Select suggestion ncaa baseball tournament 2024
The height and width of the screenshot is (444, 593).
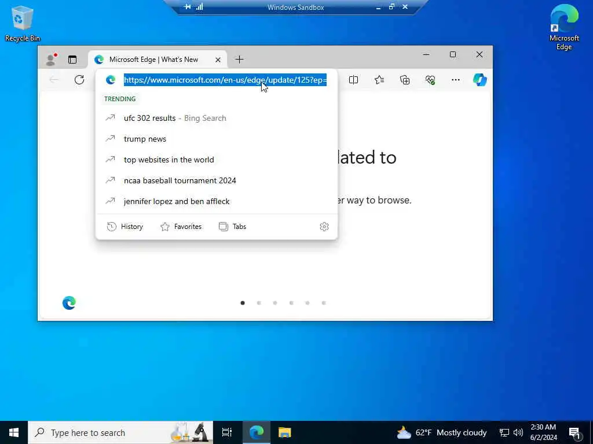click(217, 180)
